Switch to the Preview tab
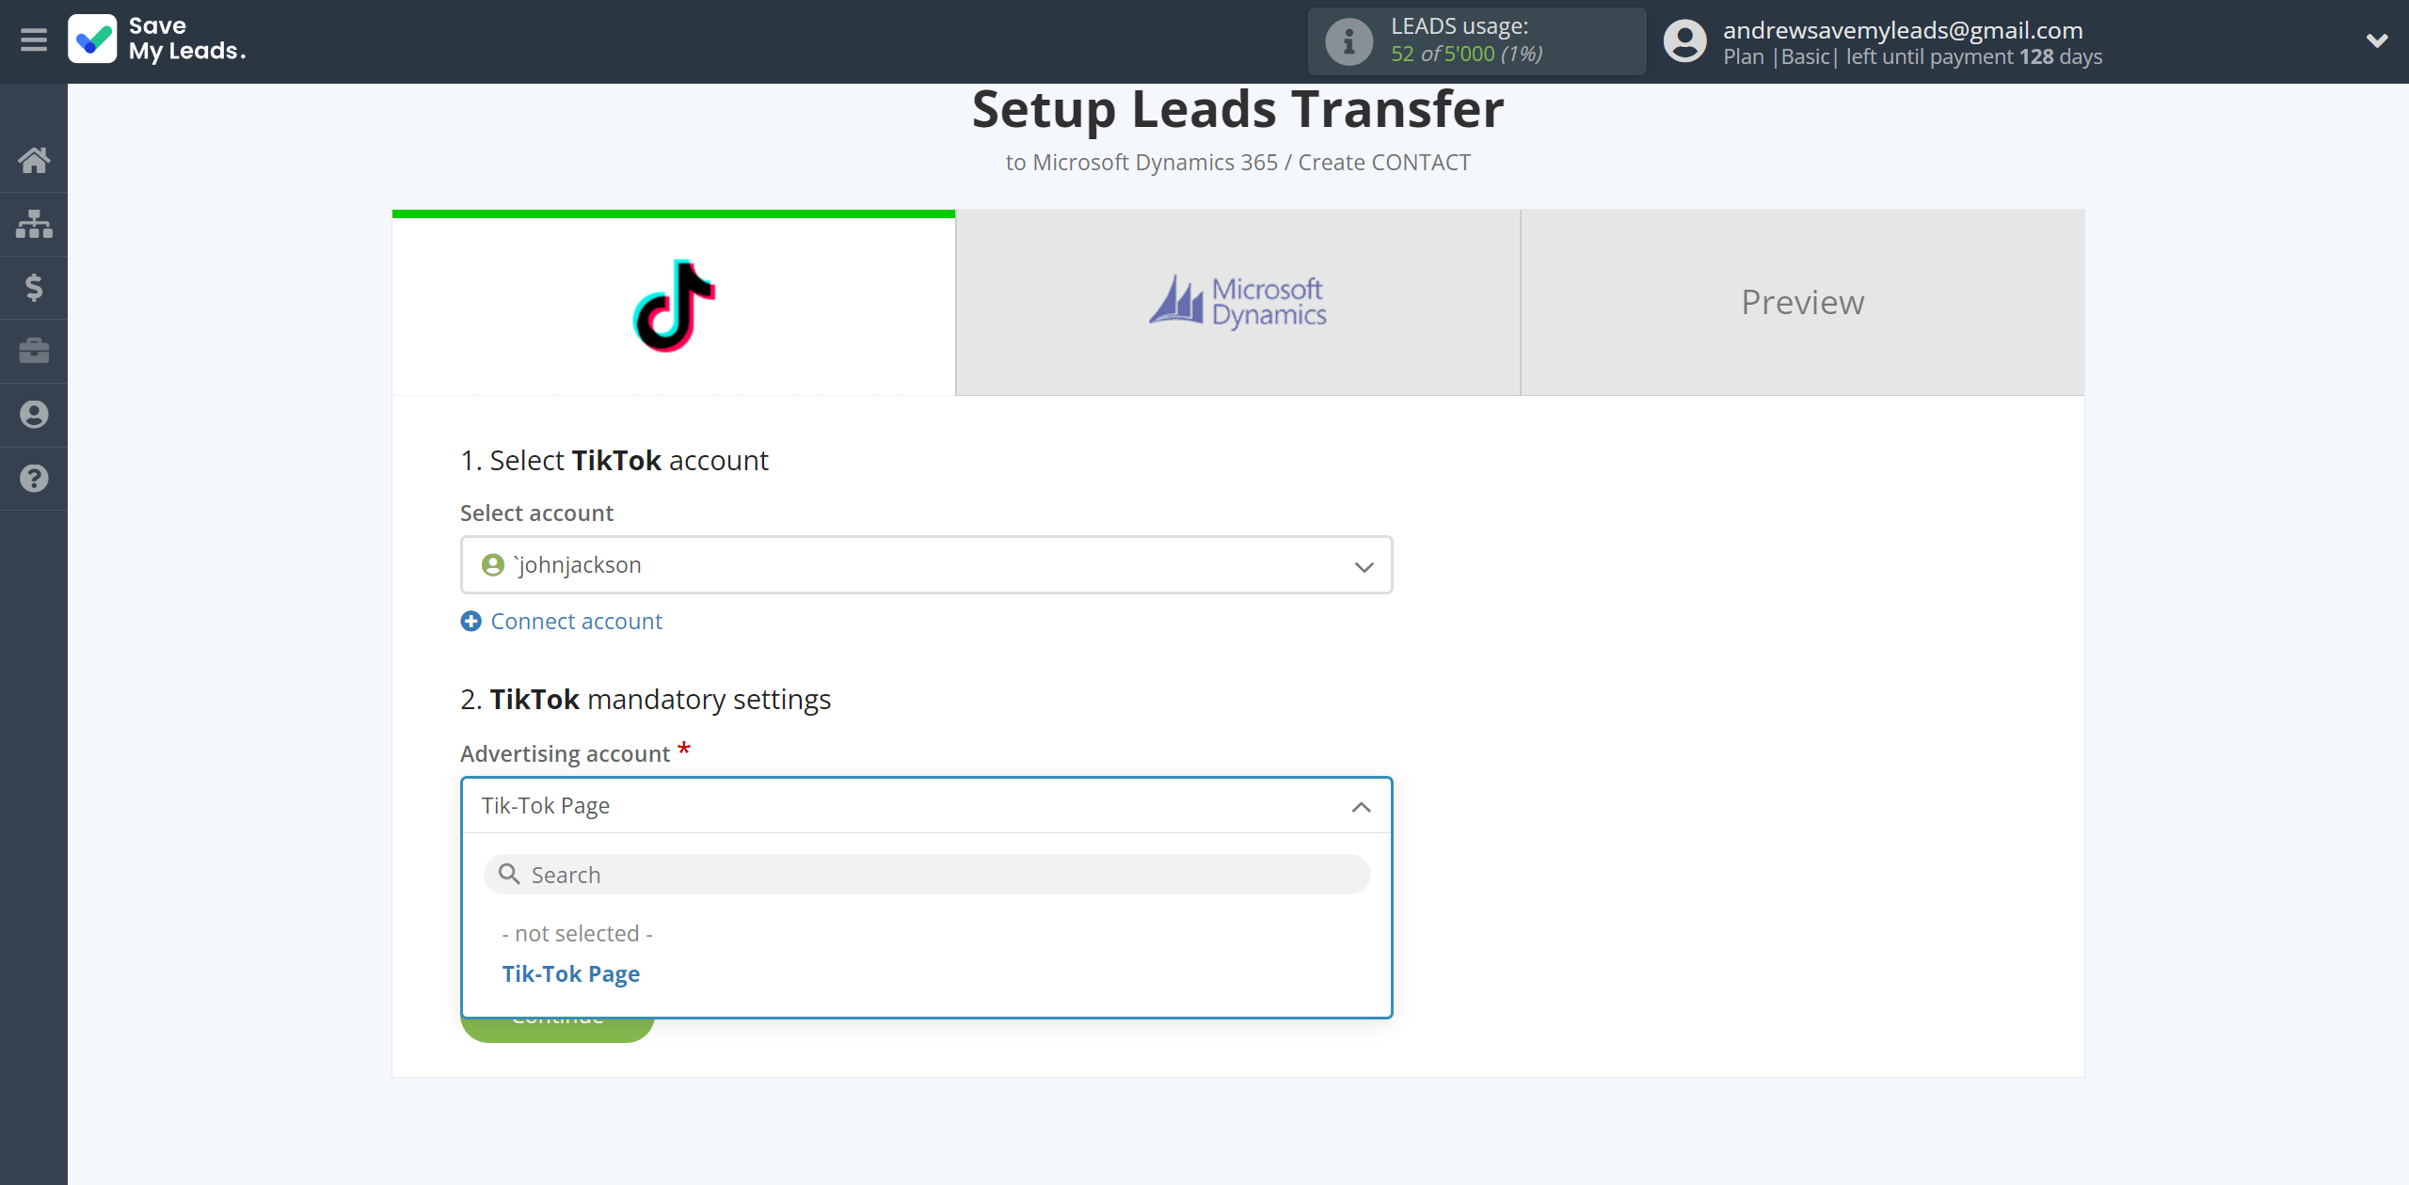The image size is (2409, 1185). click(x=1802, y=301)
